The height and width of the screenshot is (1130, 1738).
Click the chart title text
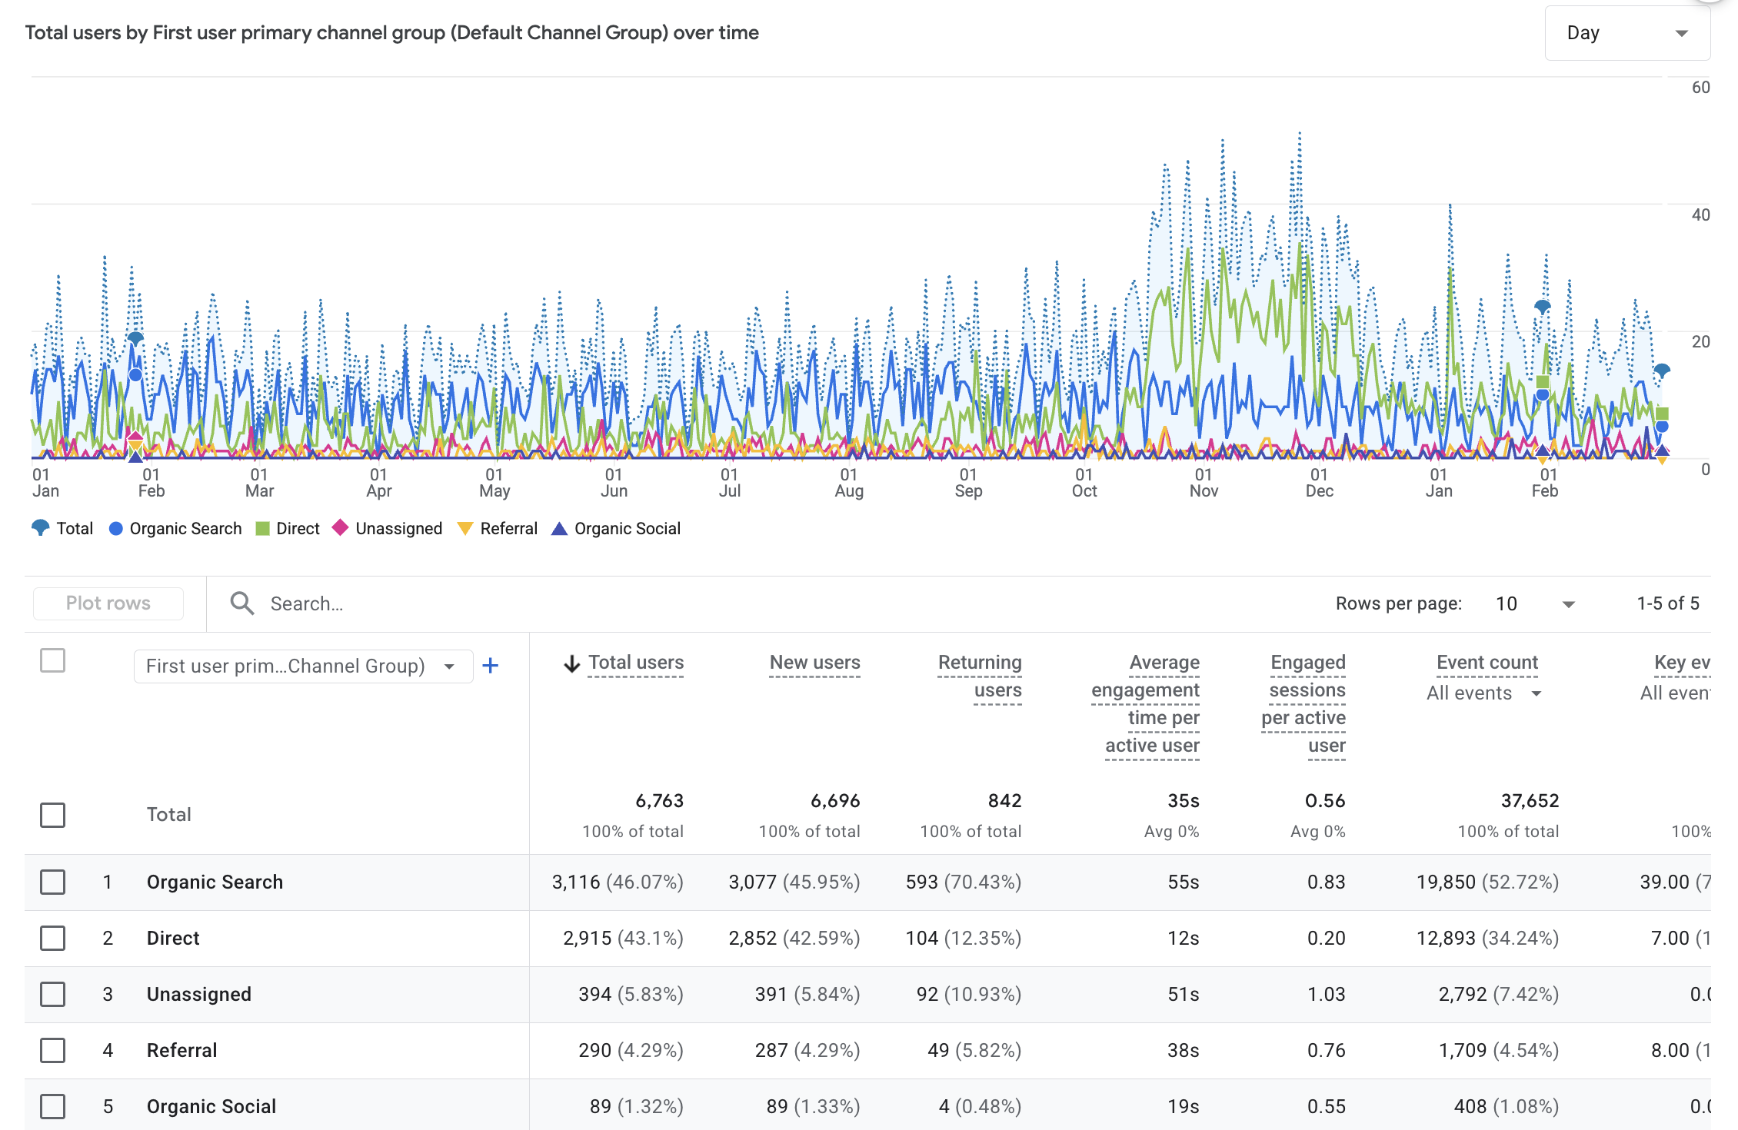pos(391,32)
